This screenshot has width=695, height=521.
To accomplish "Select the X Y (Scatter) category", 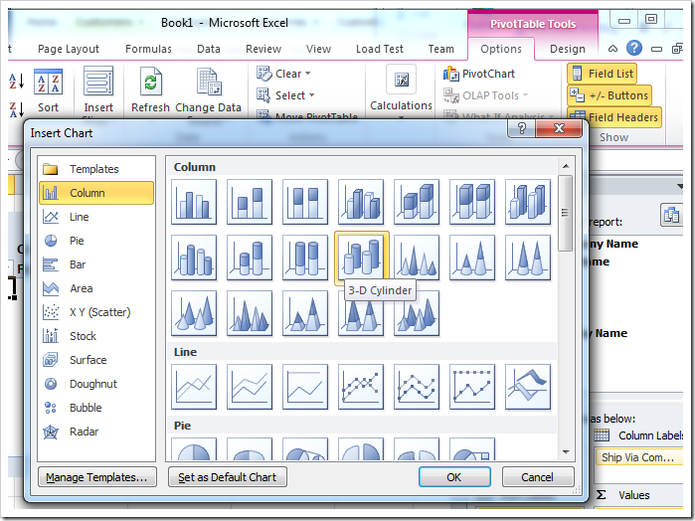I will coord(96,312).
